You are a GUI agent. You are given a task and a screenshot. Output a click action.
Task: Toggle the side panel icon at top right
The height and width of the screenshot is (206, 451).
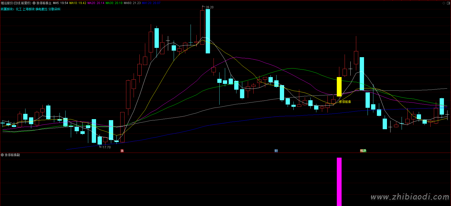pyautogui.click(x=448, y=3)
